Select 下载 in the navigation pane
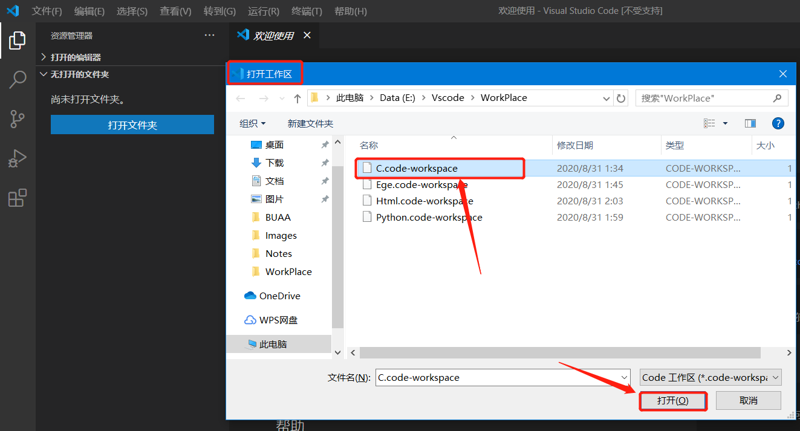 point(275,163)
